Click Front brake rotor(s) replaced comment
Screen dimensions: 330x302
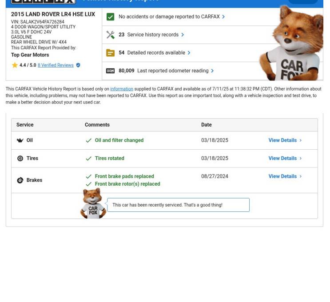(x=127, y=184)
